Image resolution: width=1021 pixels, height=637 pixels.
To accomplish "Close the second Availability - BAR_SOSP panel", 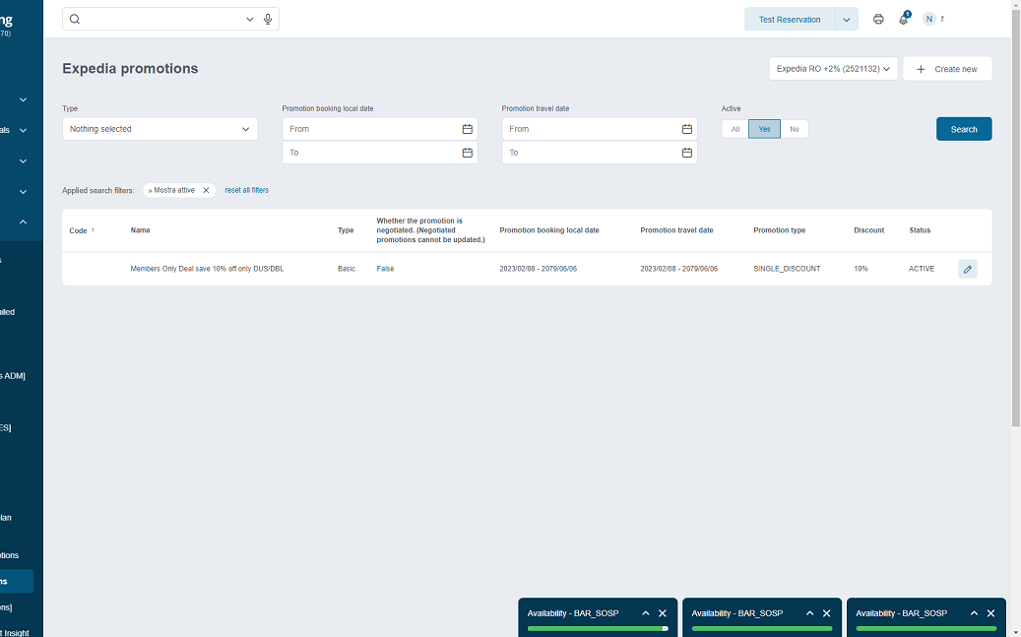I will click(x=826, y=613).
